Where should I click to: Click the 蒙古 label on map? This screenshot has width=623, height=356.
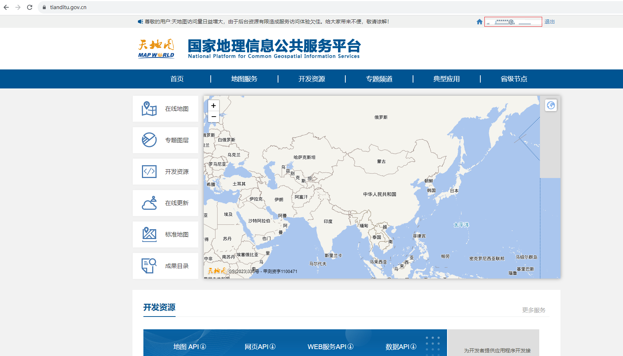pyautogui.click(x=382, y=162)
